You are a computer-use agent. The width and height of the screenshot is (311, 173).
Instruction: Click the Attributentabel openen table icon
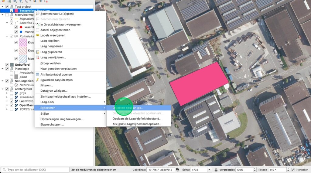click(38, 74)
